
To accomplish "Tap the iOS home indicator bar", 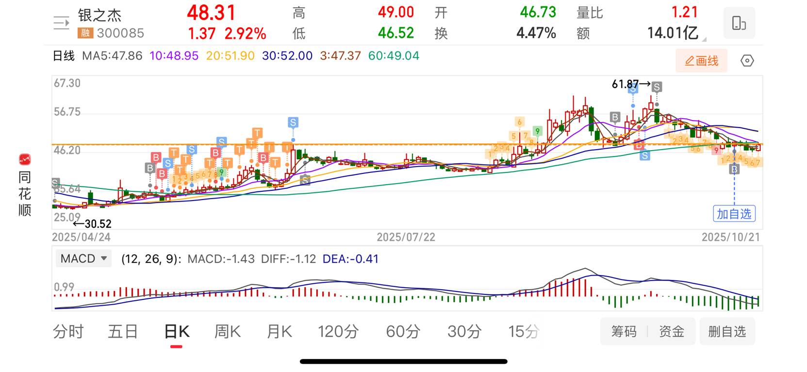I will (x=403, y=361).
